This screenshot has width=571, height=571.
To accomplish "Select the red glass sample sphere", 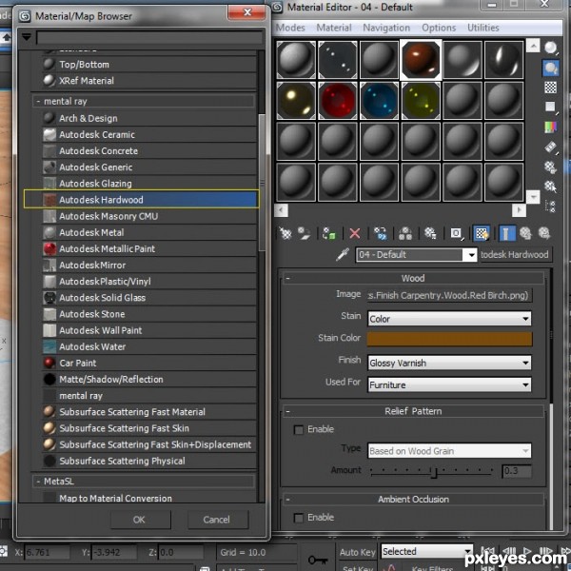I will (x=337, y=101).
